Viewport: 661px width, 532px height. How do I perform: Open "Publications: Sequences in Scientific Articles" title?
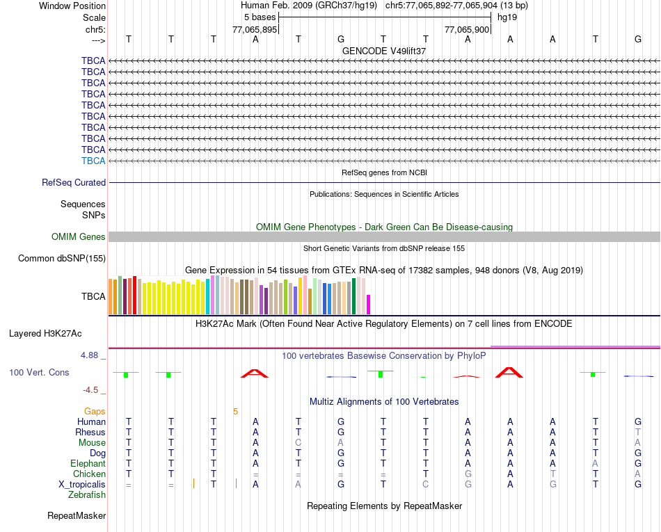point(384,194)
